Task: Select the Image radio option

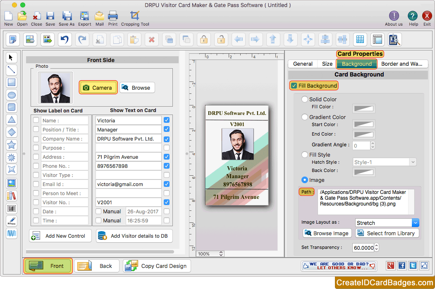Action: [x=305, y=180]
